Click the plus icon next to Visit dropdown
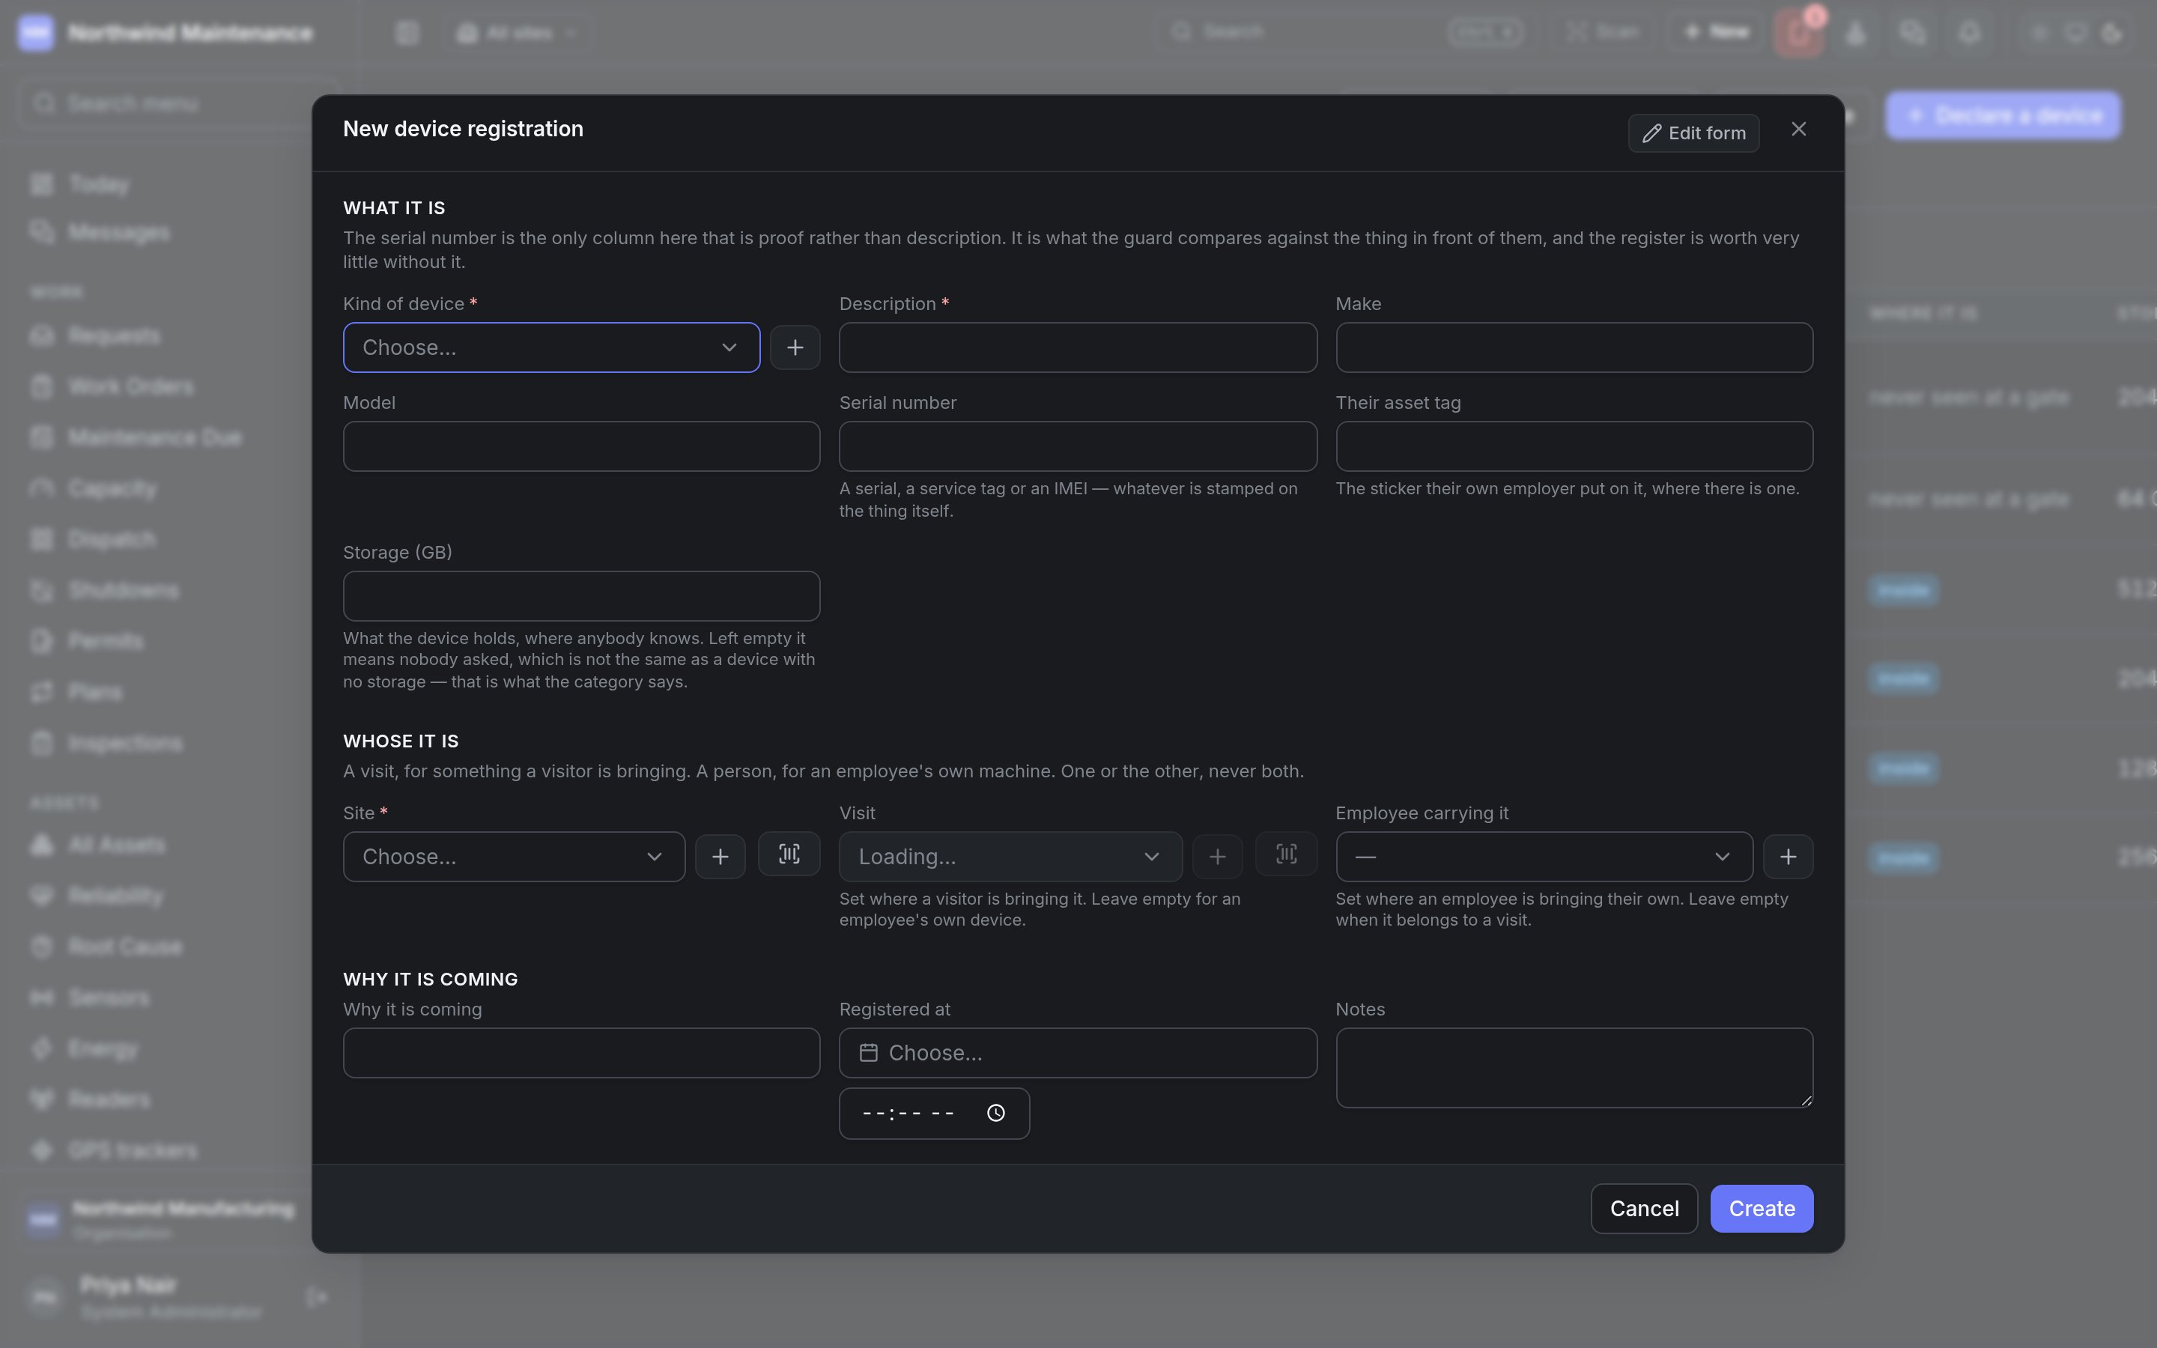2157x1348 pixels. point(1218,857)
